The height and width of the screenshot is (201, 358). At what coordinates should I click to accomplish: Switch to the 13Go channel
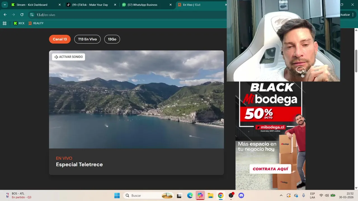click(112, 39)
